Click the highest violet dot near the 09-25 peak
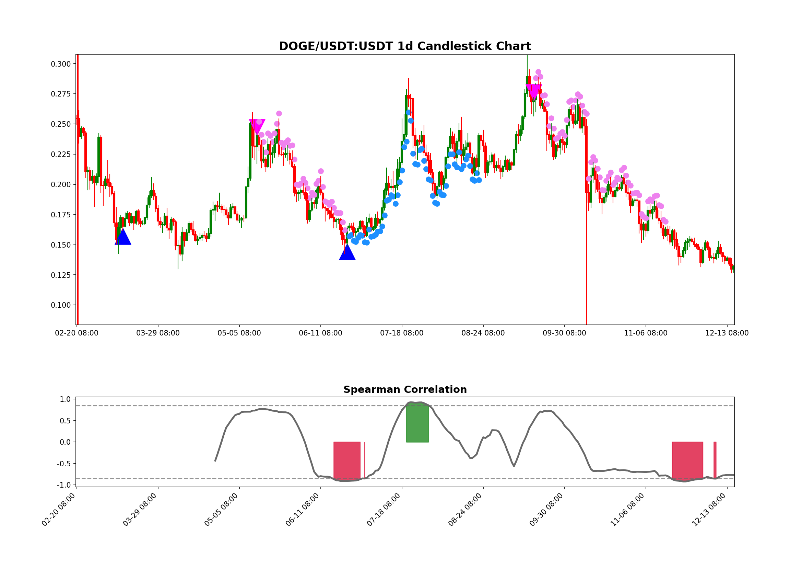The image size is (790, 569). tap(539, 72)
